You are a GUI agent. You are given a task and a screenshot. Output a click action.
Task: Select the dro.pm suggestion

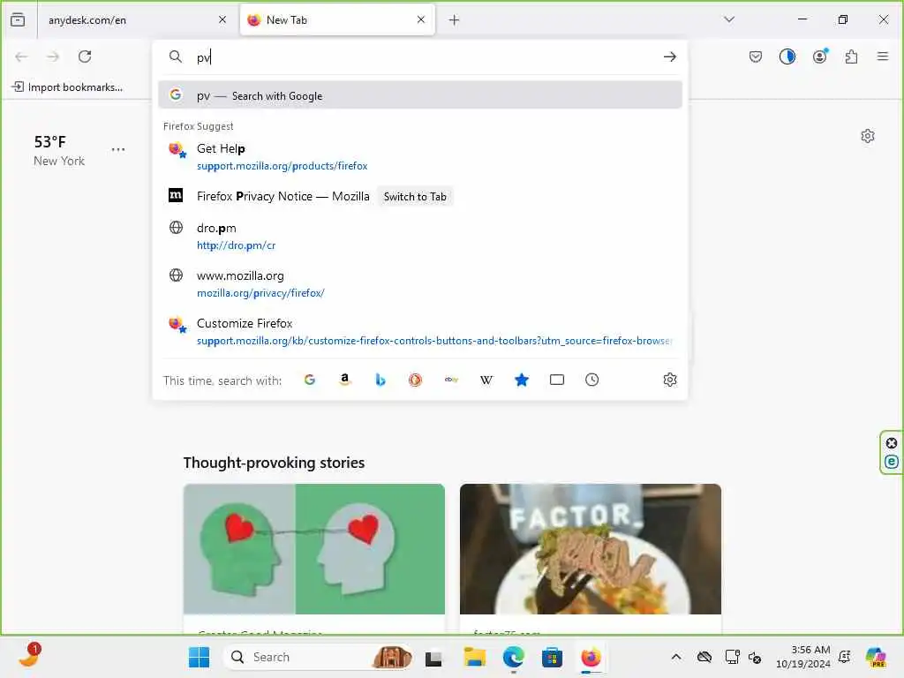419,237
